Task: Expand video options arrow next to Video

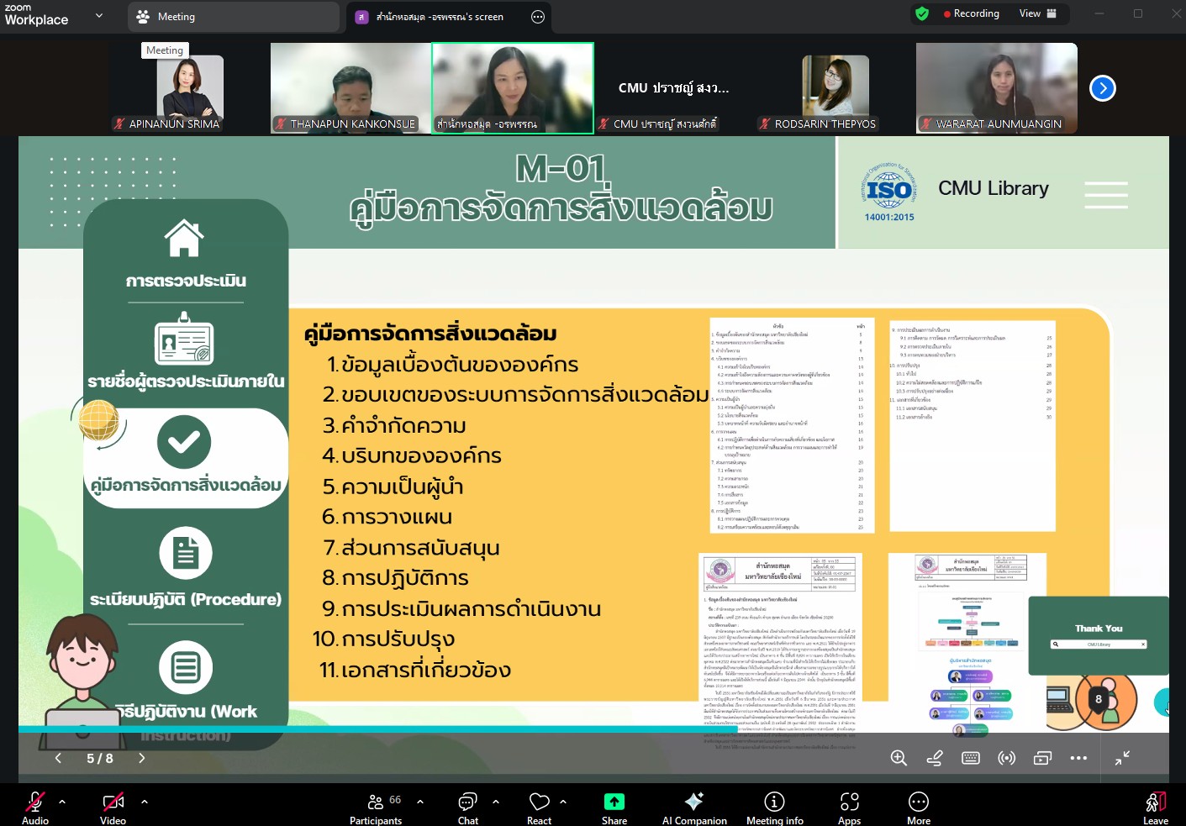Action: tap(145, 802)
